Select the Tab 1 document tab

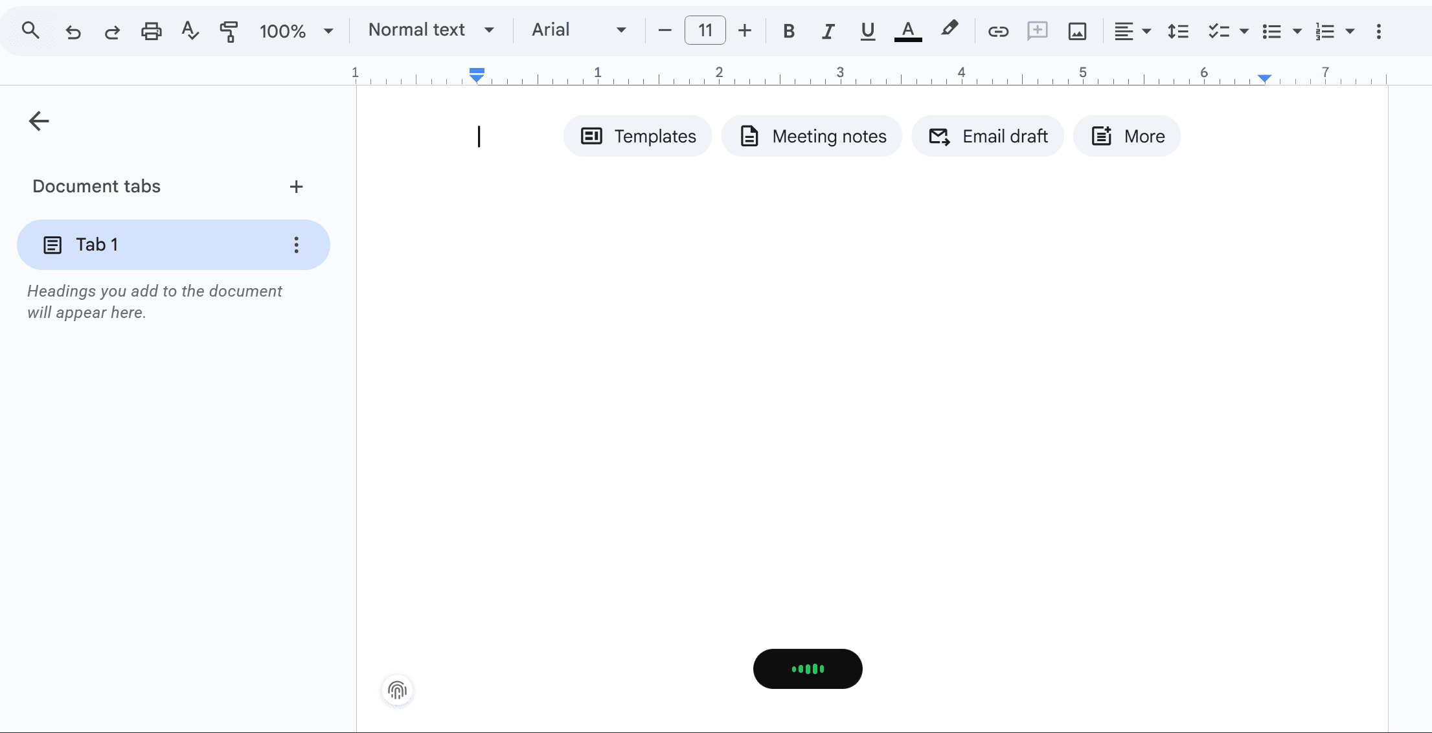click(97, 244)
